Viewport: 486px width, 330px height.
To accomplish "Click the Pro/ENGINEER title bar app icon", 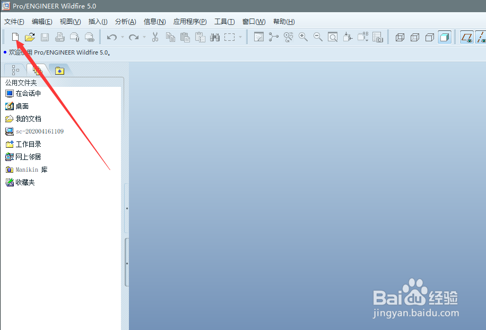I will pyautogui.click(x=6, y=6).
